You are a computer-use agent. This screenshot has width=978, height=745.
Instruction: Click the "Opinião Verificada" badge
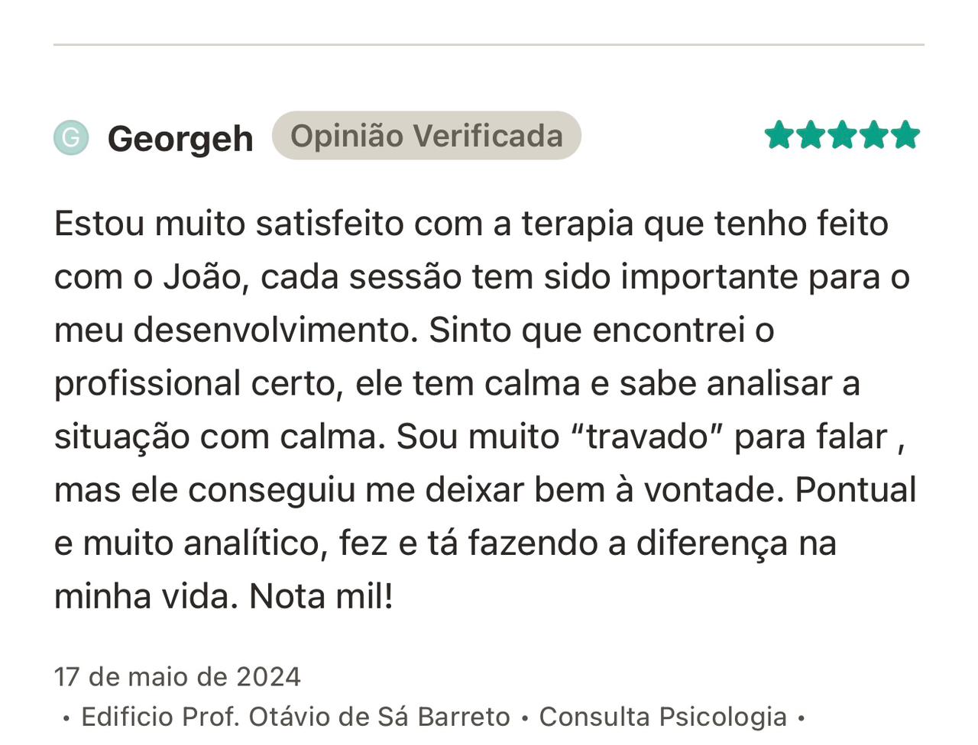click(x=426, y=136)
